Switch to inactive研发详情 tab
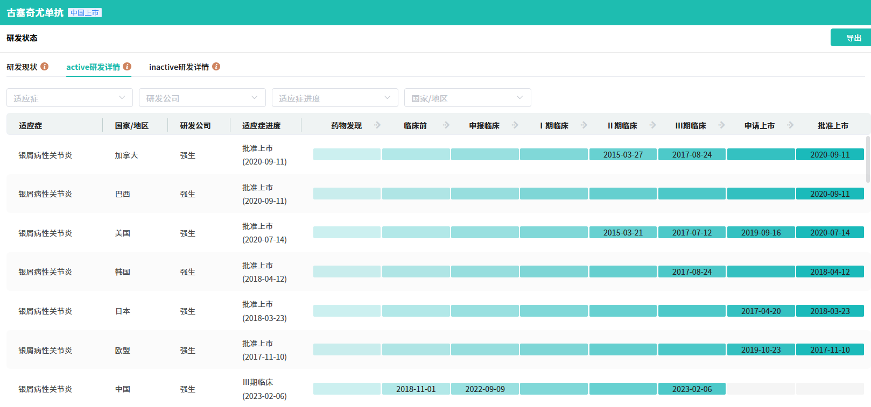871x407 pixels. click(x=179, y=67)
